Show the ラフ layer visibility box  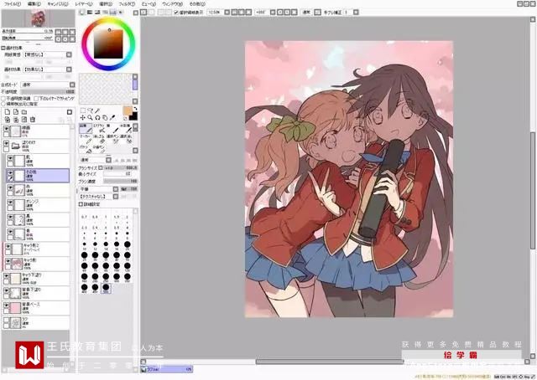[x=6, y=321]
